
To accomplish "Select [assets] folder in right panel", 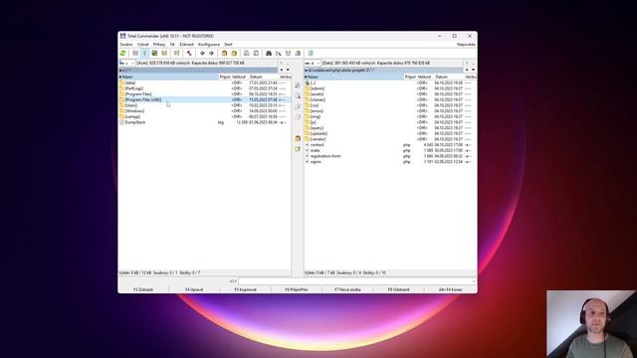I will [390, 94].
